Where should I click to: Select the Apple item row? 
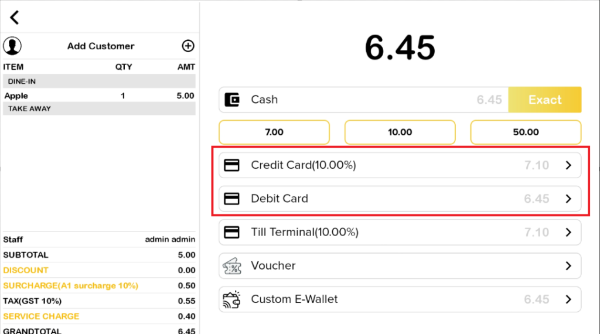[98, 96]
